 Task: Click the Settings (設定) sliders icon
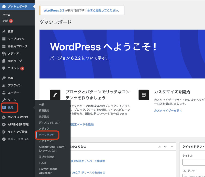4,107
